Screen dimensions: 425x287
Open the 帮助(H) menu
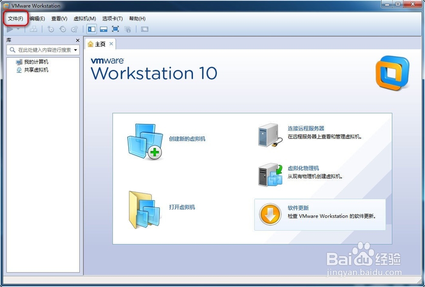pos(137,19)
